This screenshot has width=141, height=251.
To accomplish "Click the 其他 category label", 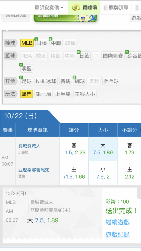I will (11, 81).
